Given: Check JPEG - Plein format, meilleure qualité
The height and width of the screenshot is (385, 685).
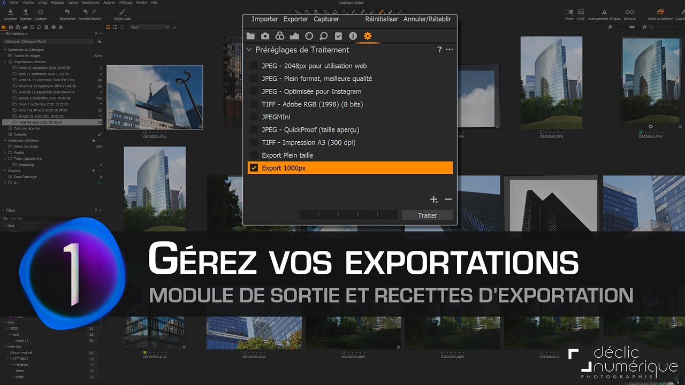Looking at the screenshot, I should [254, 79].
